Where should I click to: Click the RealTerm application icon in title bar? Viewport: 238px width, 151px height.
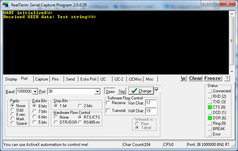coord(6,5)
